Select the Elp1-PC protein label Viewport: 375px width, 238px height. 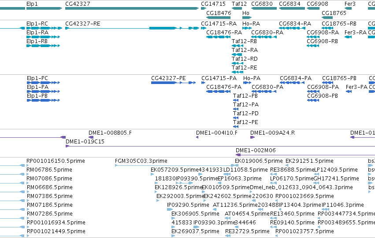coord(37,78)
